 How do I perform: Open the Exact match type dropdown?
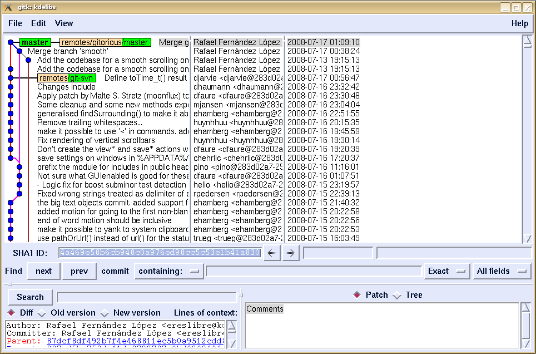point(446,271)
